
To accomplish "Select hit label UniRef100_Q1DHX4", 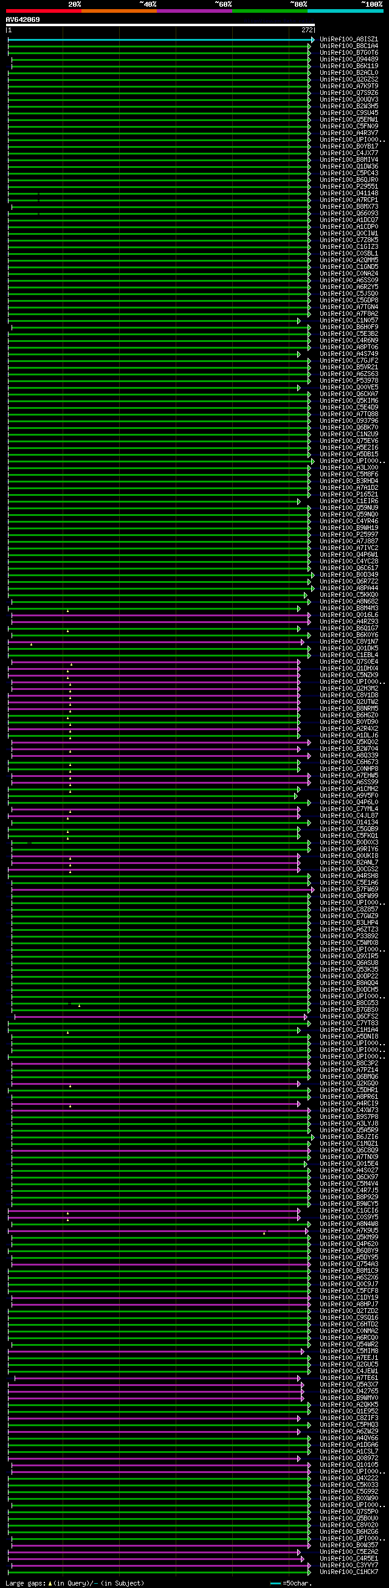I will (x=349, y=669).
